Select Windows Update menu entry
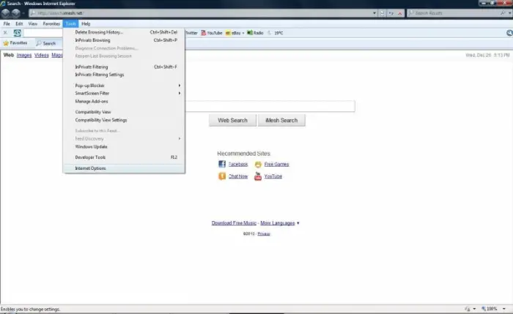 point(124,147)
